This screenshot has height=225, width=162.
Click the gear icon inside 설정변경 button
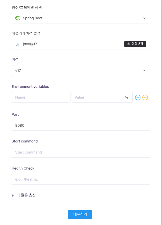pyautogui.click(x=128, y=44)
